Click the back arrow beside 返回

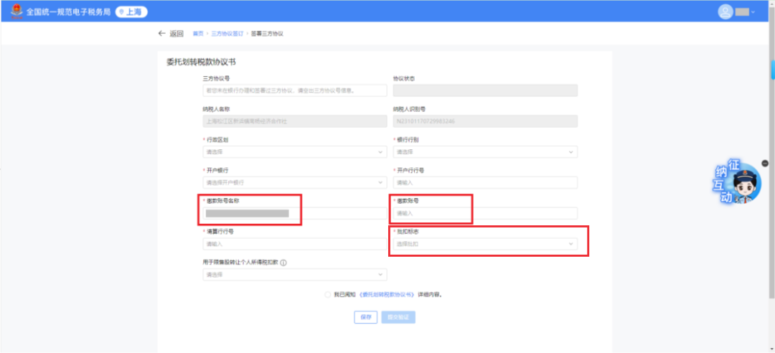(x=161, y=34)
